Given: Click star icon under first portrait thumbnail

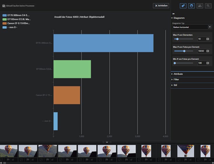Looking at the screenshot, I should tap(151, 160).
